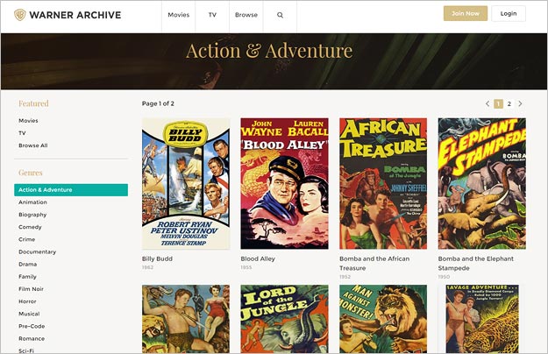Open Featured TV sidebar link
Viewport: 548px width, 354px height.
click(x=22, y=133)
